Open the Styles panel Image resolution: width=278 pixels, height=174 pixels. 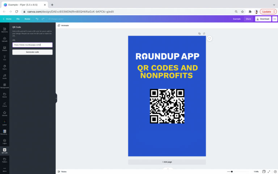5,67
